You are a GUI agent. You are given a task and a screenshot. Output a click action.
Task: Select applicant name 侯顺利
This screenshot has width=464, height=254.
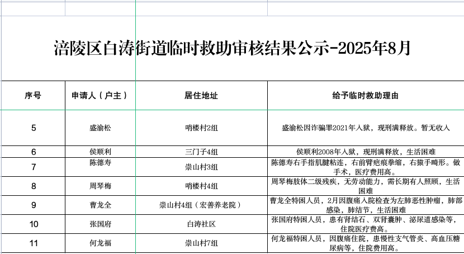tap(100, 152)
